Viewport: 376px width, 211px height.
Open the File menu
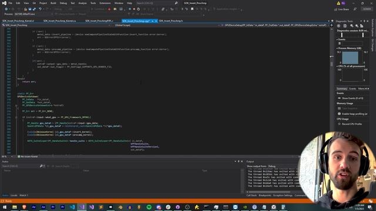[x=10, y=3]
